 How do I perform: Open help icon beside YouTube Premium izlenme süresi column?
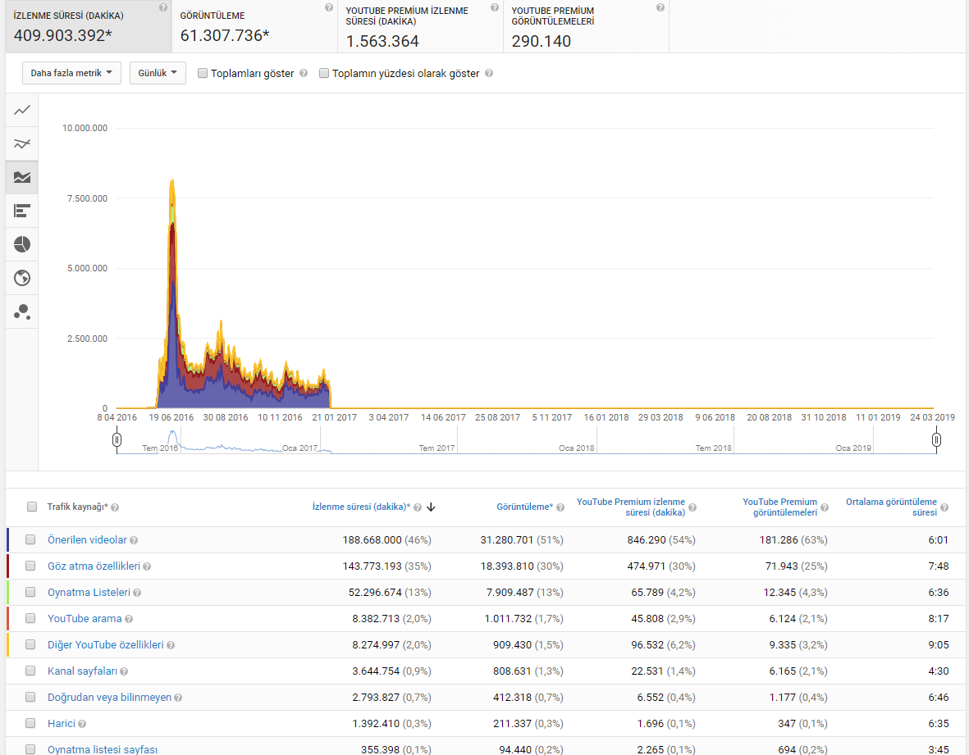pyautogui.click(x=692, y=507)
